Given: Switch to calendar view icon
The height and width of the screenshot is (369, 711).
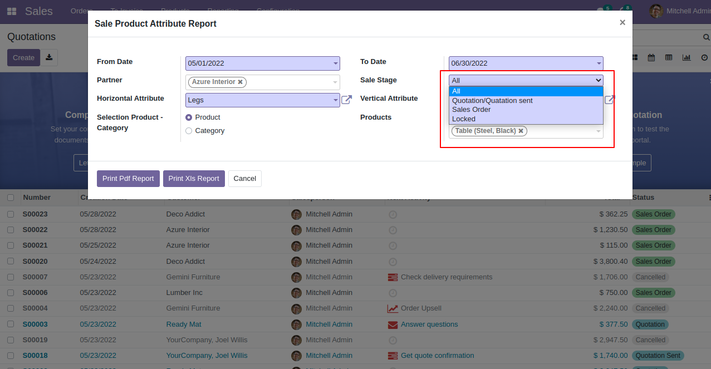Looking at the screenshot, I should (651, 57).
